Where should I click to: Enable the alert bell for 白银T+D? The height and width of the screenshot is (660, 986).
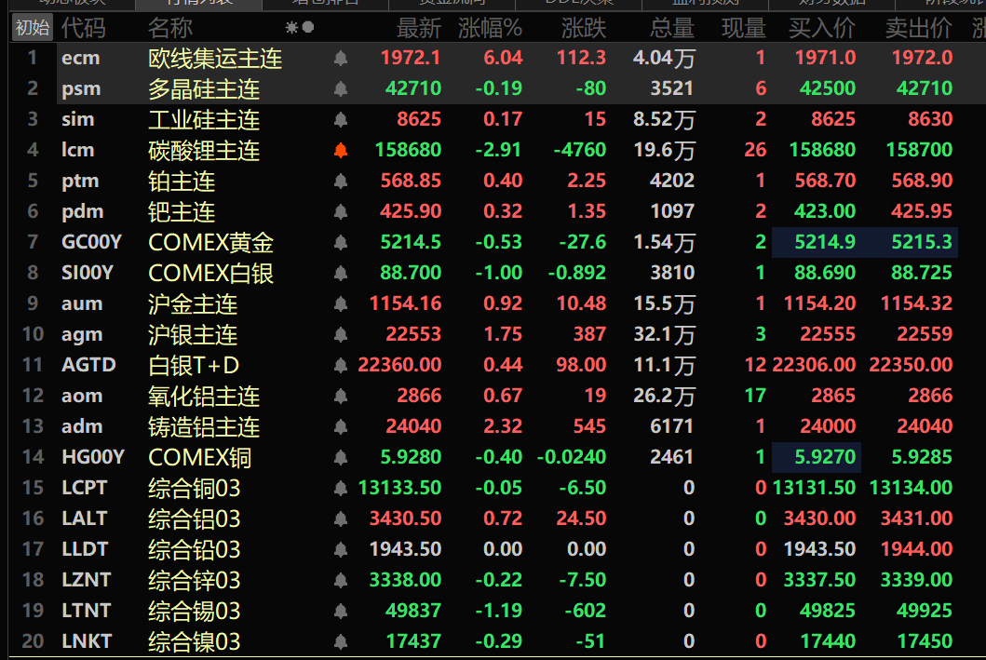click(x=341, y=366)
